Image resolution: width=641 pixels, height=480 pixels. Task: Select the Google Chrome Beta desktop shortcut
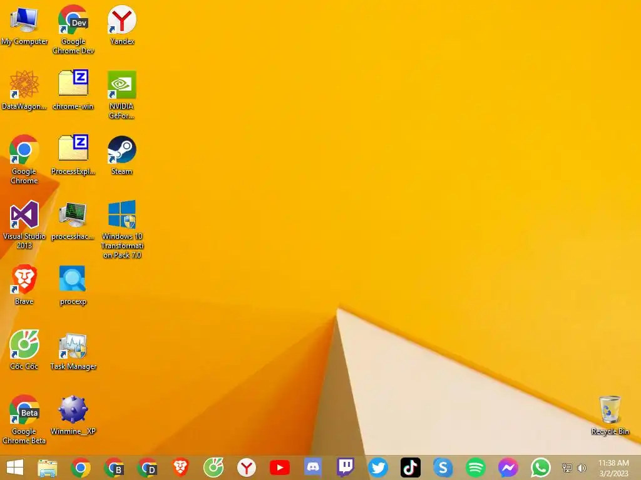(x=24, y=419)
